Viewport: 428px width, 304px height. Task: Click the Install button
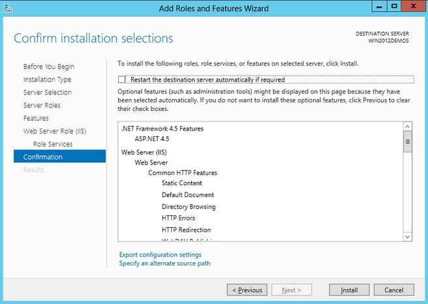pyautogui.click(x=348, y=290)
